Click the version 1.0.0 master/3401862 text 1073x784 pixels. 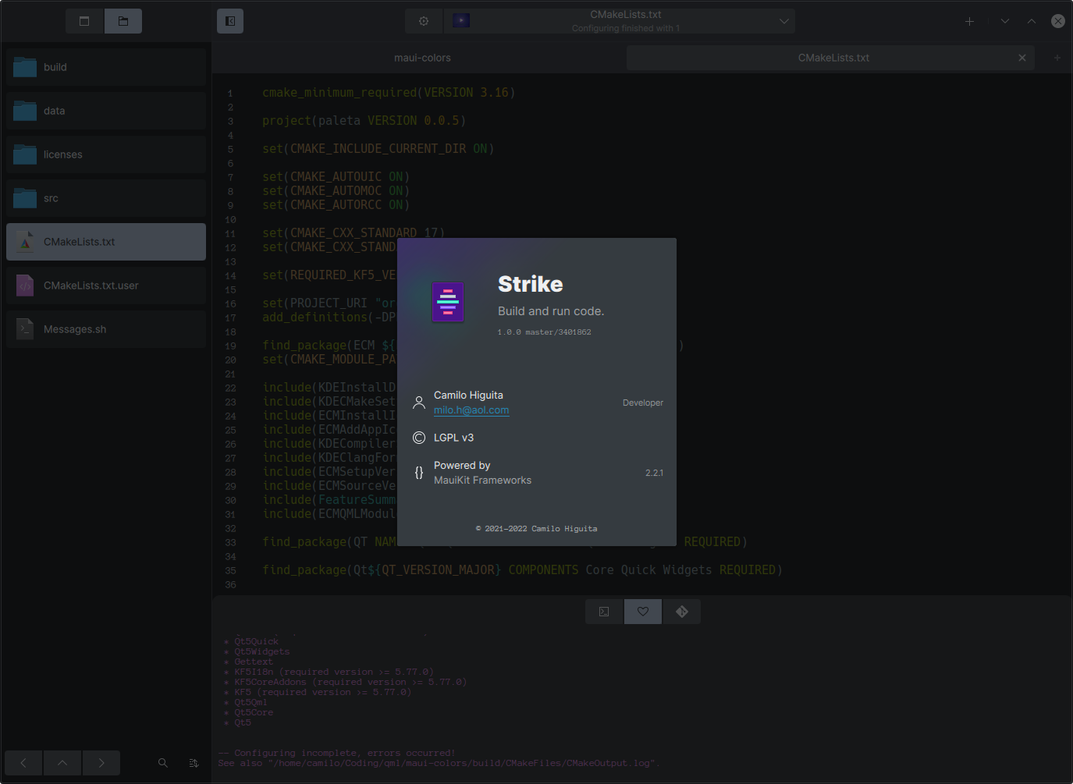tap(544, 332)
